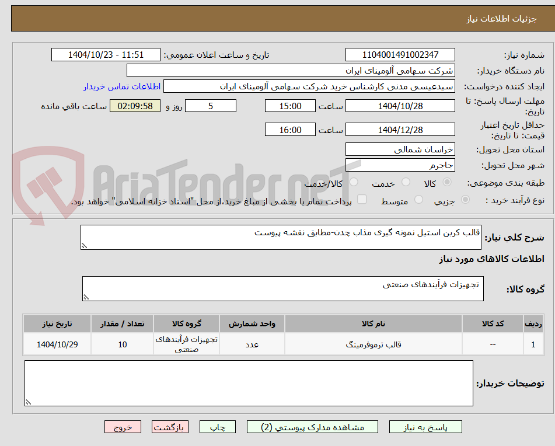Click the واحد شمارش column header
This screenshot has width=555, height=446.
click(252, 324)
